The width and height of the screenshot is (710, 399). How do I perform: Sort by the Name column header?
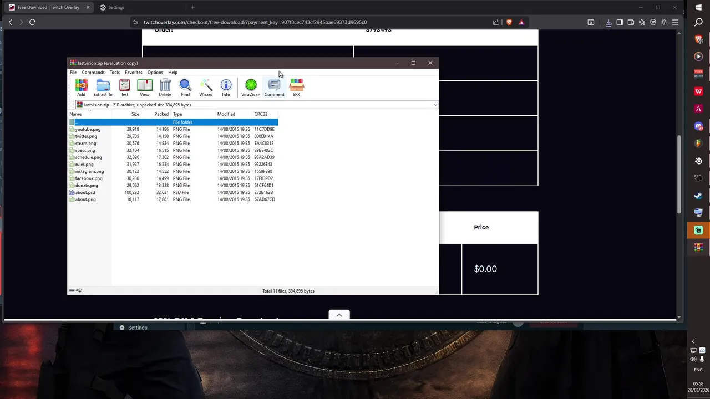pos(89,114)
